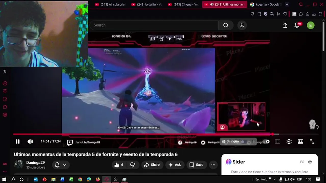This screenshot has width=326, height=183.
Task: Switch to the Chigua YouTube tab
Action: 183,4
